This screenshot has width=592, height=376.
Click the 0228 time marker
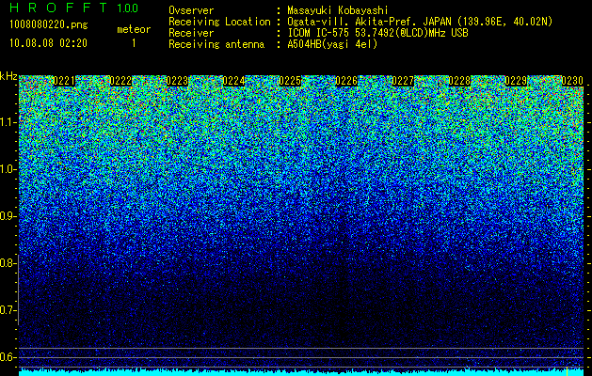pos(459,81)
